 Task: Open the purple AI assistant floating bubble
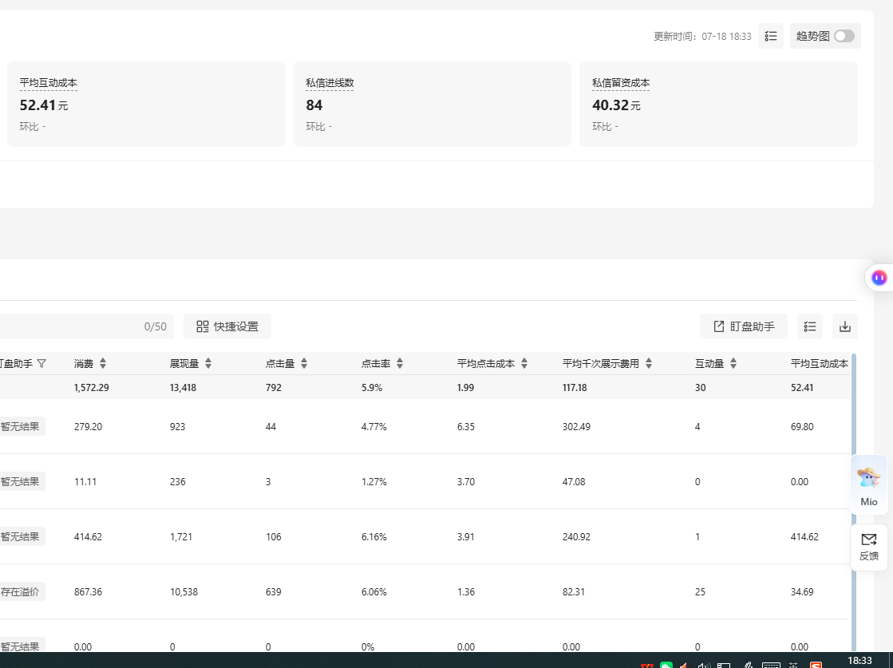tap(879, 278)
